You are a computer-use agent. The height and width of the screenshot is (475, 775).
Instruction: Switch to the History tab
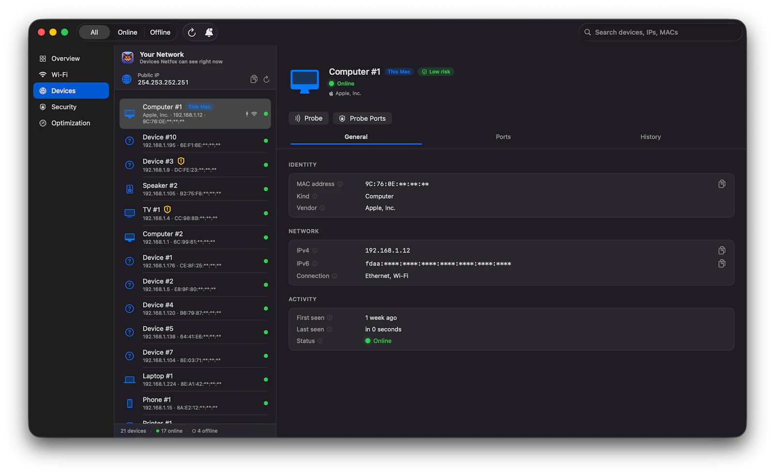(x=651, y=137)
